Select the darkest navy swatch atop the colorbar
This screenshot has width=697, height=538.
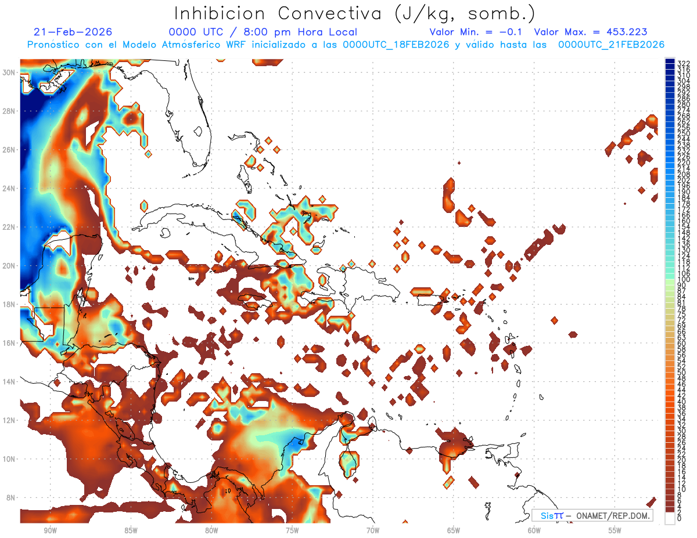coord(670,61)
